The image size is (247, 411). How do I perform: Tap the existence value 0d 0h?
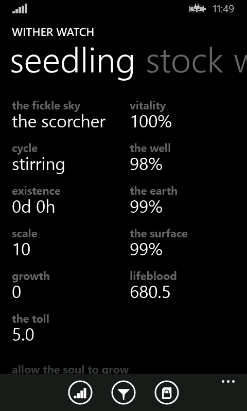click(33, 207)
